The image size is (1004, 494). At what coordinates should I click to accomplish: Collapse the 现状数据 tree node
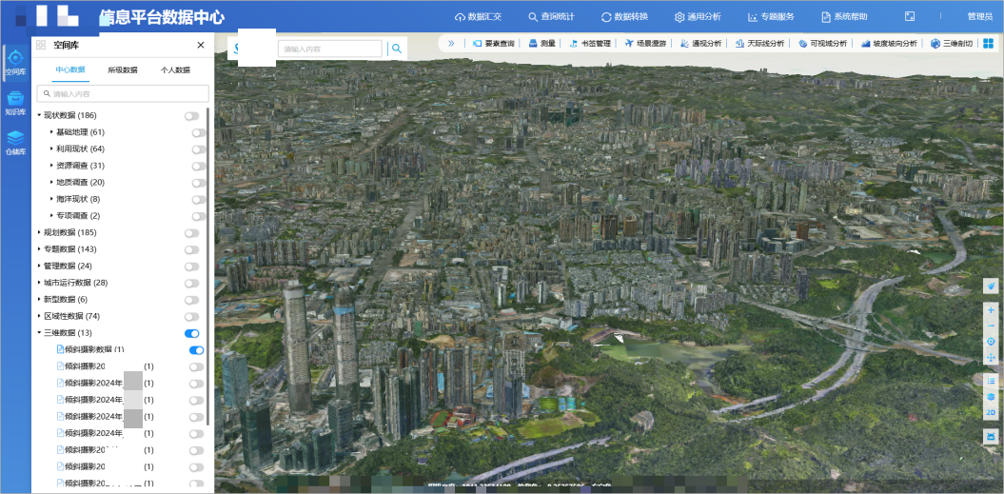pyautogui.click(x=38, y=115)
